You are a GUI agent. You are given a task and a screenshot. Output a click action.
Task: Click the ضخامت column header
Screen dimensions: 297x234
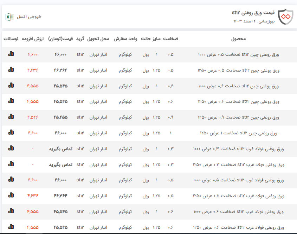click(170, 39)
